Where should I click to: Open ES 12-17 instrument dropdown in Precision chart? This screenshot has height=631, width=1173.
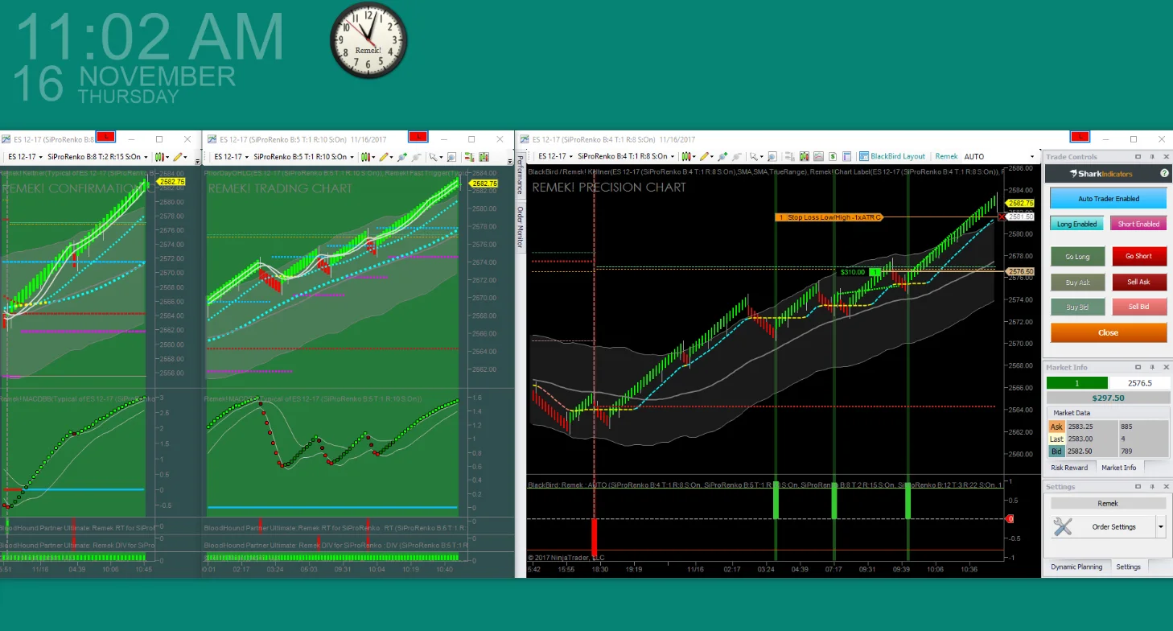554,157
